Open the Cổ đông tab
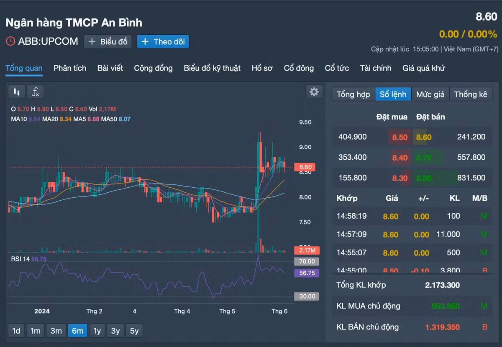 coord(299,68)
